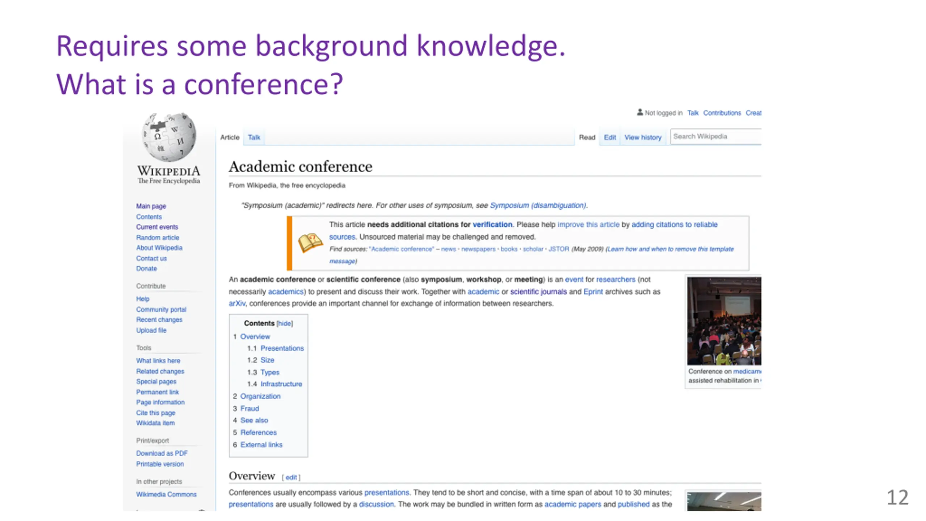
Task: Click the newspapers source link
Action: click(x=478, y=249)
